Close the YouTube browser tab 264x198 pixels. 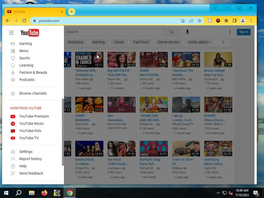(62, 12)
